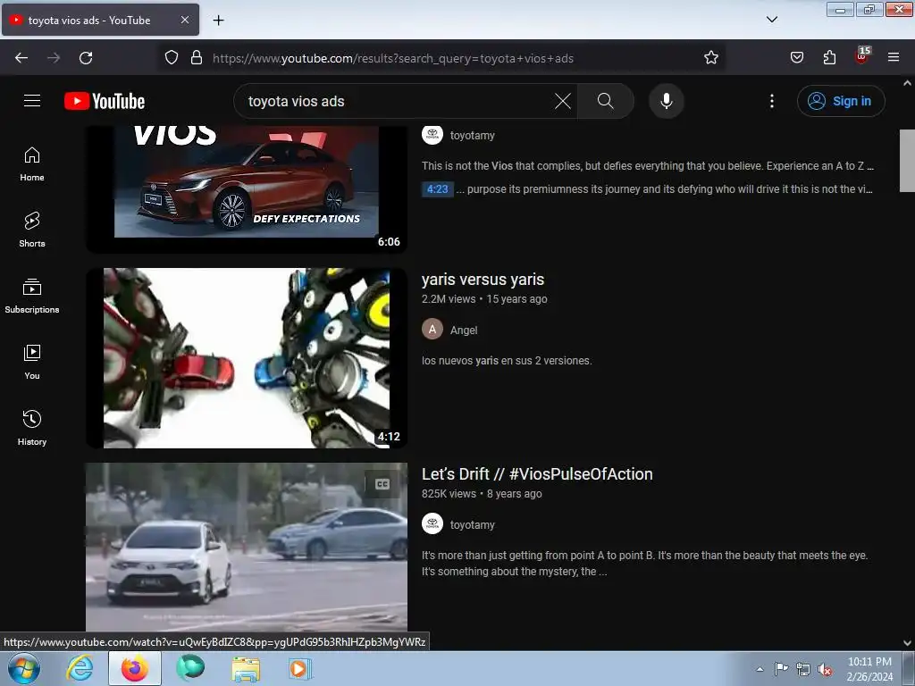Open Shorts in the sidebar
This screenshot has height=686, width=915.
click(x=32, y=230)
